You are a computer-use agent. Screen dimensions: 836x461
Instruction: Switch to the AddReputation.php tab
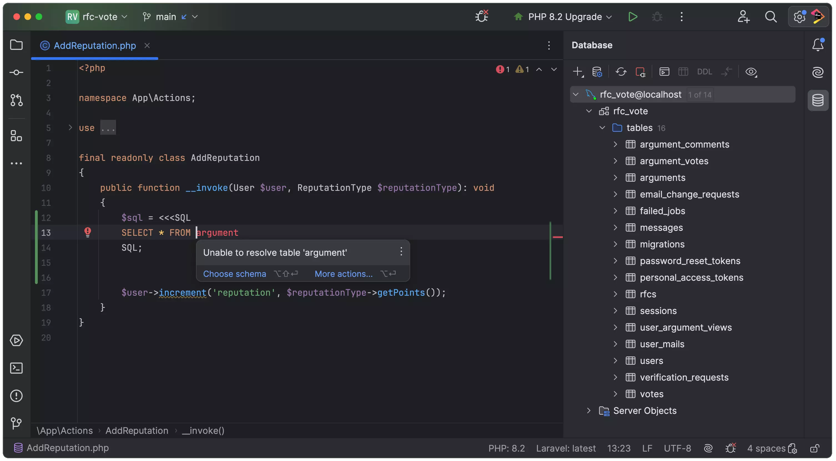[94, 45]
